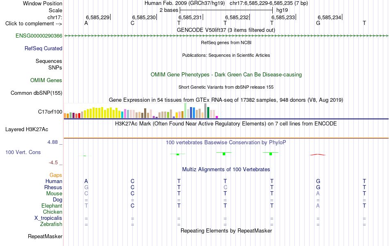Select the Zebrafish alignment row label

[51, 224]
